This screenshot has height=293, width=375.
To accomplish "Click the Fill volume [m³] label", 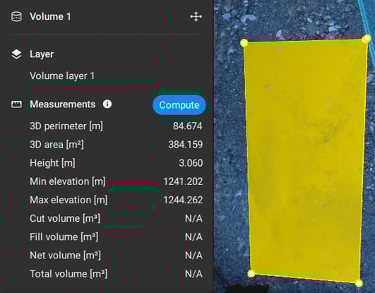I will pyautogui.click(x=64, y=237).
